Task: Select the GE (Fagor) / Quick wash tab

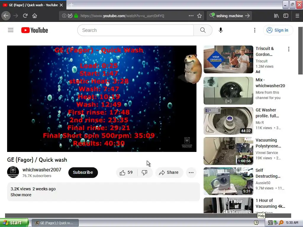Action: point(33,5)
